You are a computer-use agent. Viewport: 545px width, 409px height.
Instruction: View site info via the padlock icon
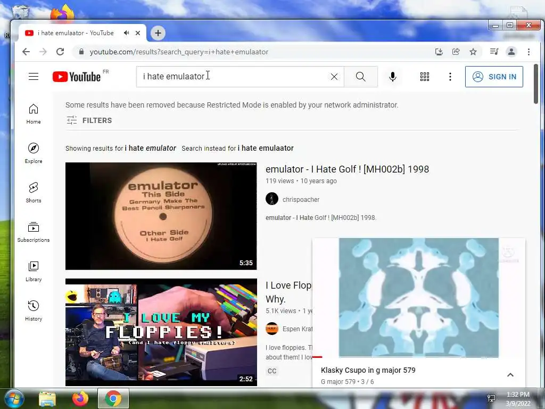coord(81,52)
